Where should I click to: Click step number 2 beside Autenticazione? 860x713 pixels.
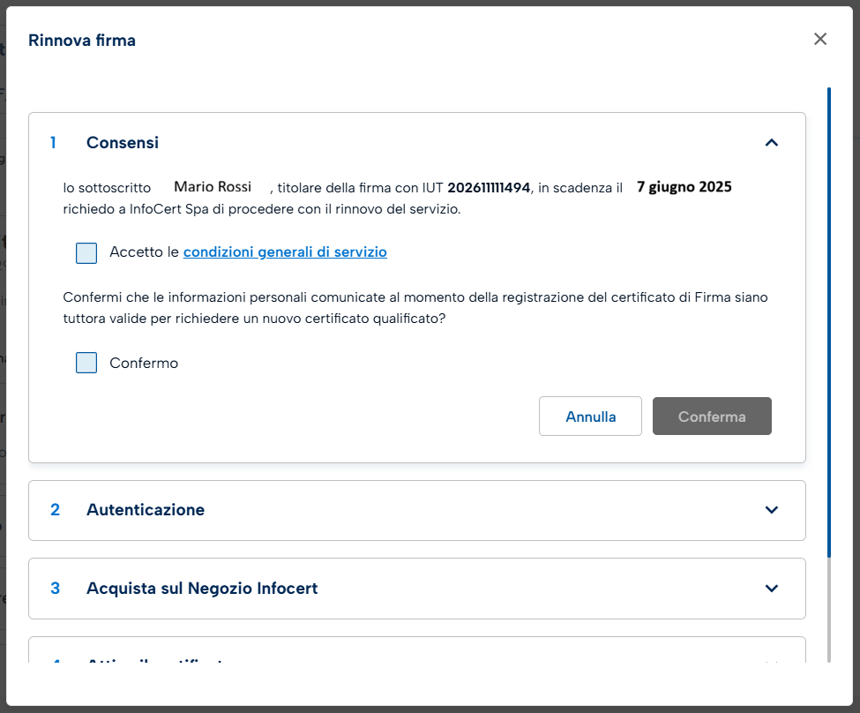[x=55, y=510]
